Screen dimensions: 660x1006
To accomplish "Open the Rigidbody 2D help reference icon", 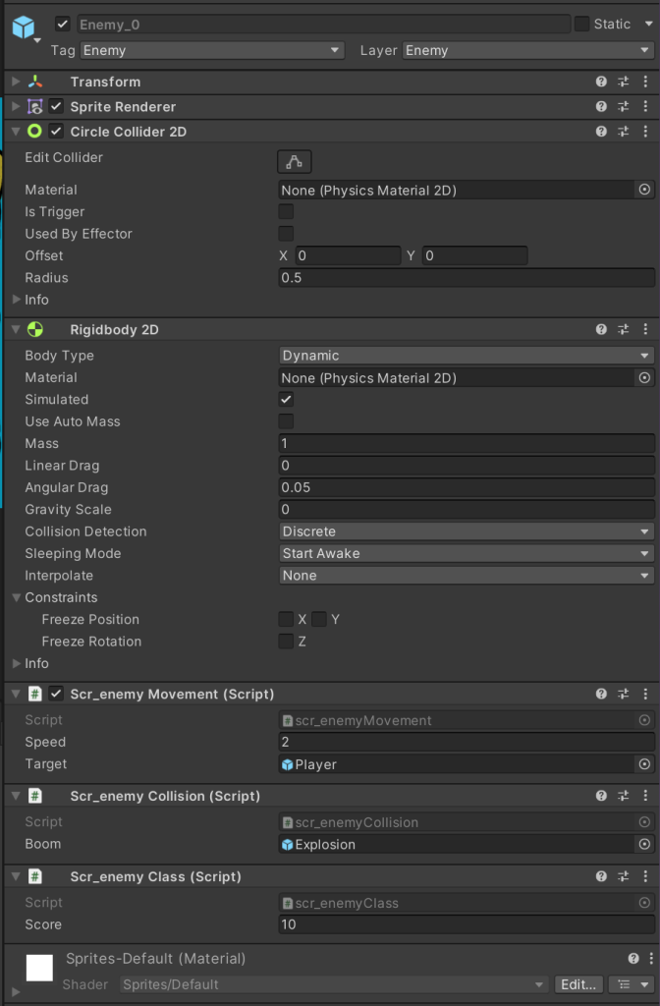I will coord(601,330).
